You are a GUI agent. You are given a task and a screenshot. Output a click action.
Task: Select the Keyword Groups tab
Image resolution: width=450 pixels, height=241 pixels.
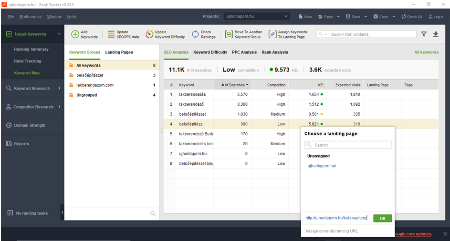(x=84, y=52)
